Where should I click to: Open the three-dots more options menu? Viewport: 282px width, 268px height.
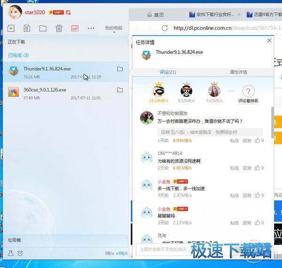tap(91, 28)
